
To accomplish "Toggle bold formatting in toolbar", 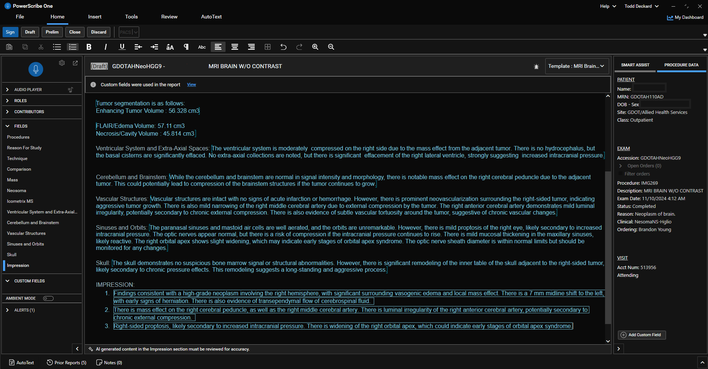I will tap(89, 47).
